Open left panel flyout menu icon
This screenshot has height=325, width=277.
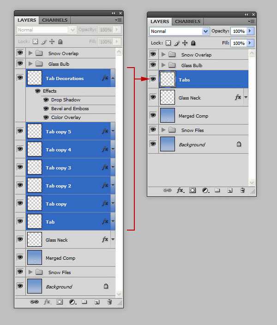click(119, 20)
